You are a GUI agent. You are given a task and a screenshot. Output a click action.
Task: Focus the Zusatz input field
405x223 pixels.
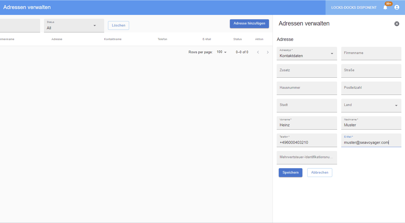[x=307, y=71]
